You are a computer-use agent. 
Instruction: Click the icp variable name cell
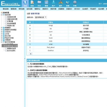coord(51,29)
